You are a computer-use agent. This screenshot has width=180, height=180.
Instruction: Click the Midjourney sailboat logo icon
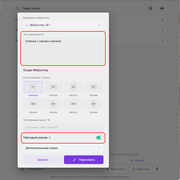point(27,25)
